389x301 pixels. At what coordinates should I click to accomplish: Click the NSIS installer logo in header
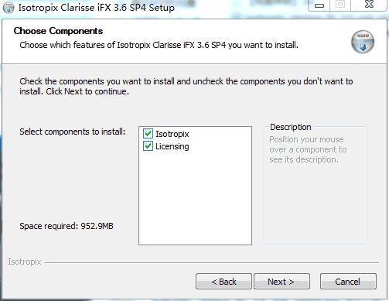[x=363, y=42]
